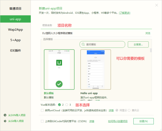This screenshot has width=162, height=131.
Task: Click the green 默认模板 title
Action: click(49, 93)
